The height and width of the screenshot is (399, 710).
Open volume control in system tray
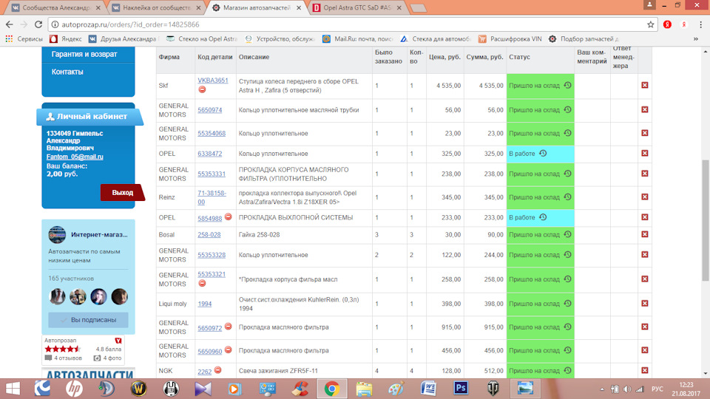626,389
